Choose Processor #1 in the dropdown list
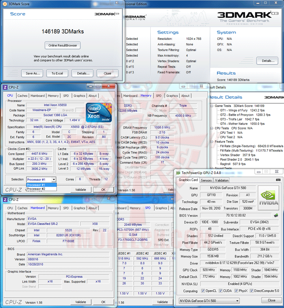Screen dimensions: 284x308 tap(41, 185)
